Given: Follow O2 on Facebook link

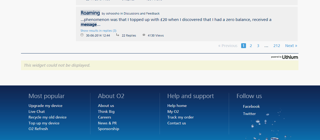Looking at the screenshot, I should coord(251,106).
